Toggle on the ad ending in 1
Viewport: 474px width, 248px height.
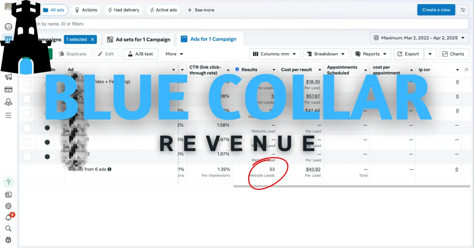click(x=50, y=142)
